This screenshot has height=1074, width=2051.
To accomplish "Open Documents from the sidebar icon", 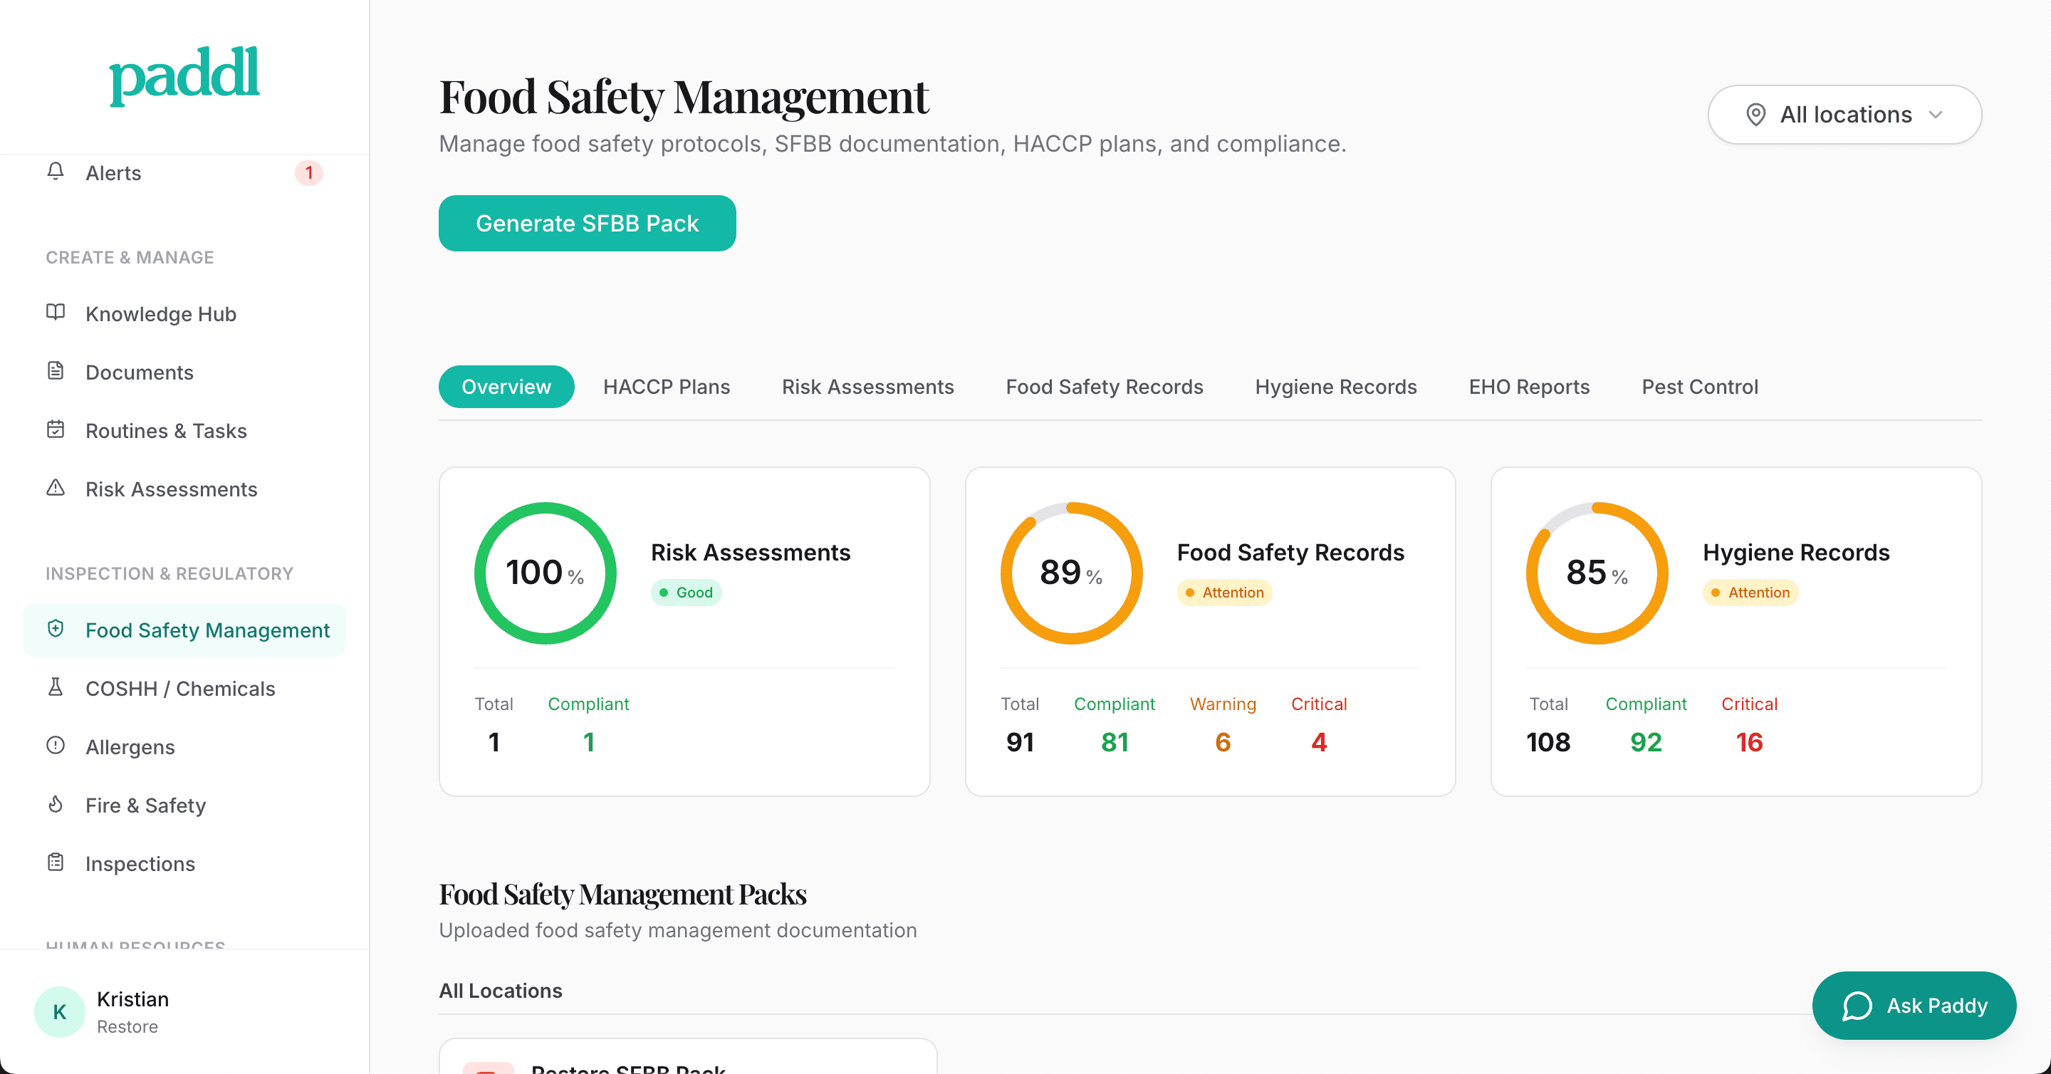I will point(55,371).
